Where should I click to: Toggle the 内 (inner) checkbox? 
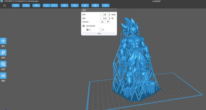click(x=88, y=30)
